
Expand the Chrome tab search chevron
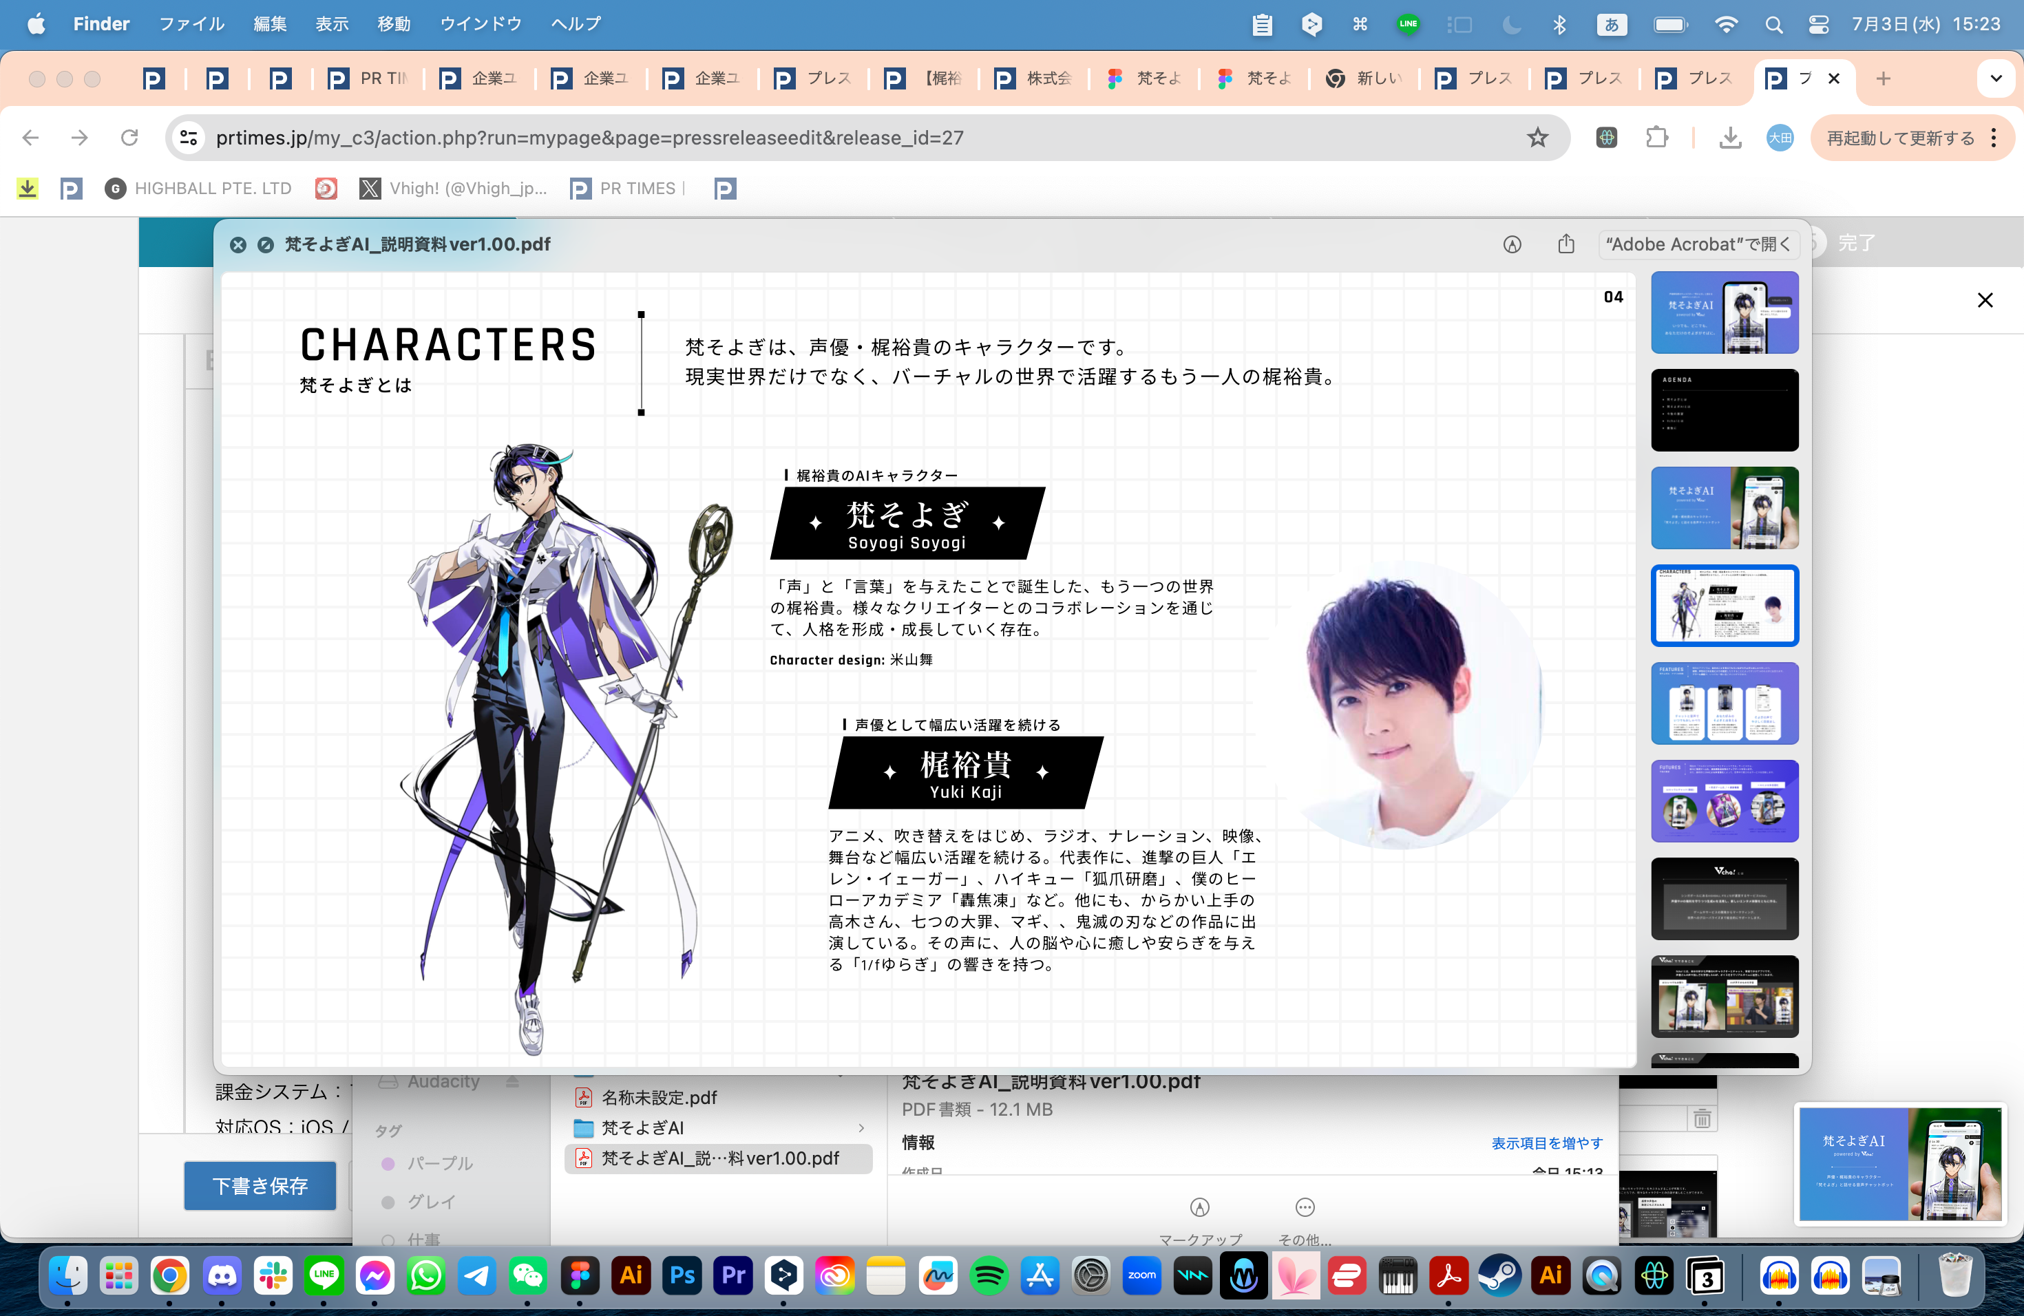1995,79
